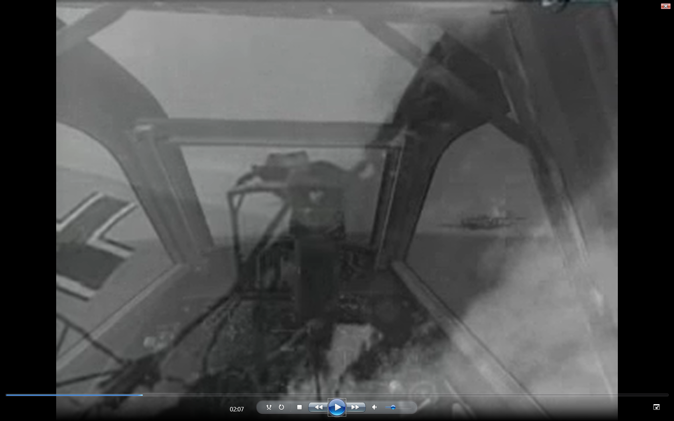674x421 pixels.
Task: Exit full-screen mode with corner icon
Action: pos(656,407)
